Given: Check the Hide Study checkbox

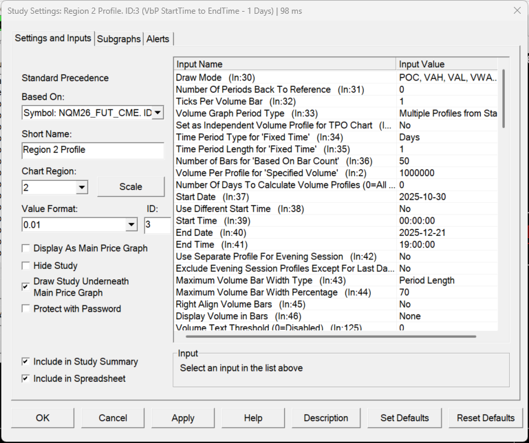Looking at the screenshot, I should 26,266.
